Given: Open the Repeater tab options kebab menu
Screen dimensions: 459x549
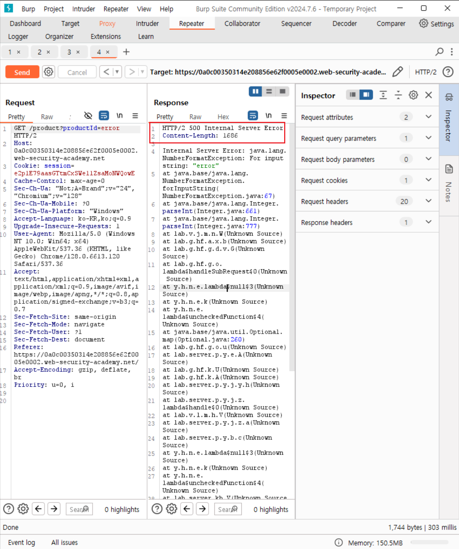Looking at the screenshot, I should click(452, 52).
